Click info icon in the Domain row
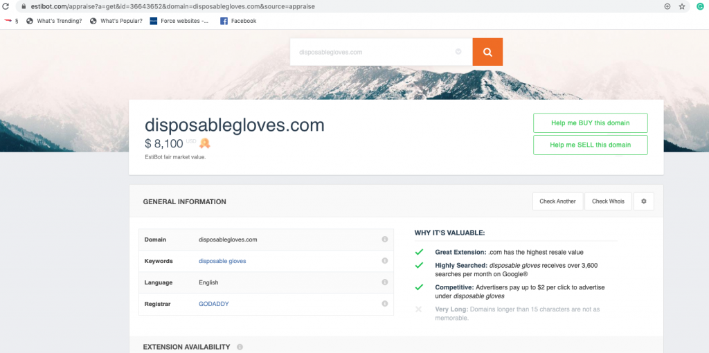 click(384, 239)
